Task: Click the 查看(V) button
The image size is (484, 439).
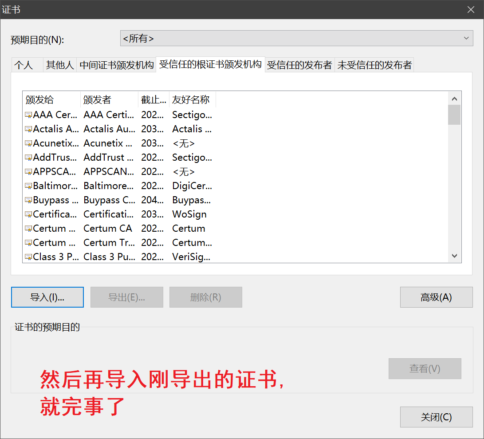Action: 425,368
